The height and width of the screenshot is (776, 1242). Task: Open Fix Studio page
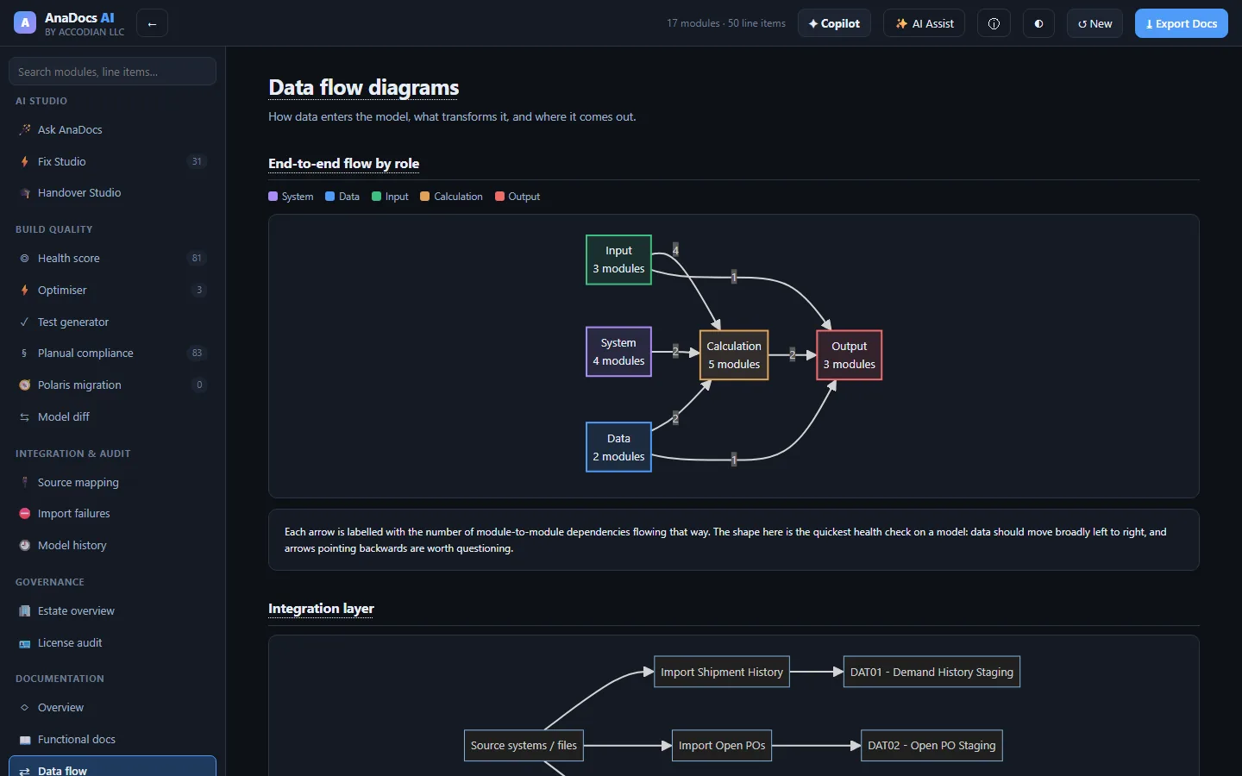[x=112, y=161]
